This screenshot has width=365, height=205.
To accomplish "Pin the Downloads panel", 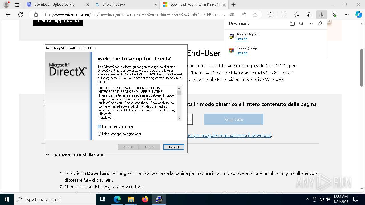I will pyautogui.click(x=320, y=24).
